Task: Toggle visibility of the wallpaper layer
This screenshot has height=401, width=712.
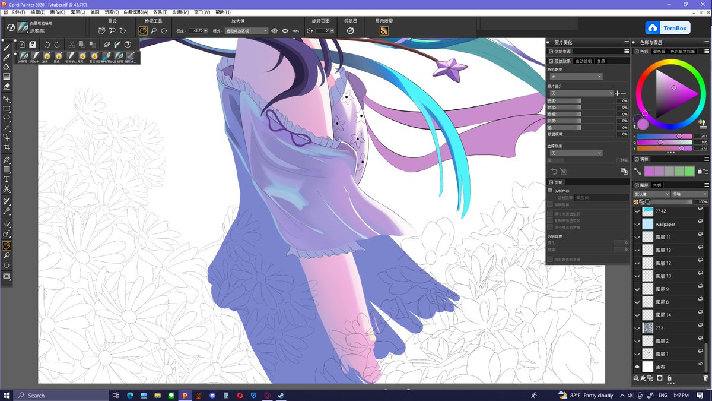Action: pyautogui.click(x=637, y=225)
